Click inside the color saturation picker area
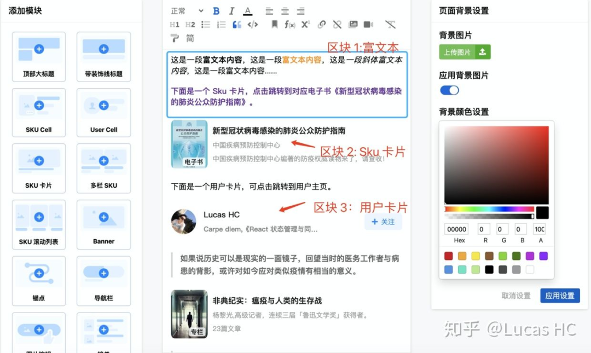591x353 pixels. coord(496,165)
